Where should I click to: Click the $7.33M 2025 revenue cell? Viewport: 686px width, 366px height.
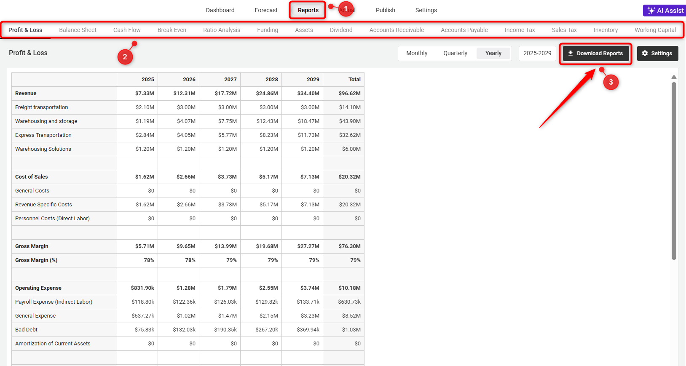(137, 94)
